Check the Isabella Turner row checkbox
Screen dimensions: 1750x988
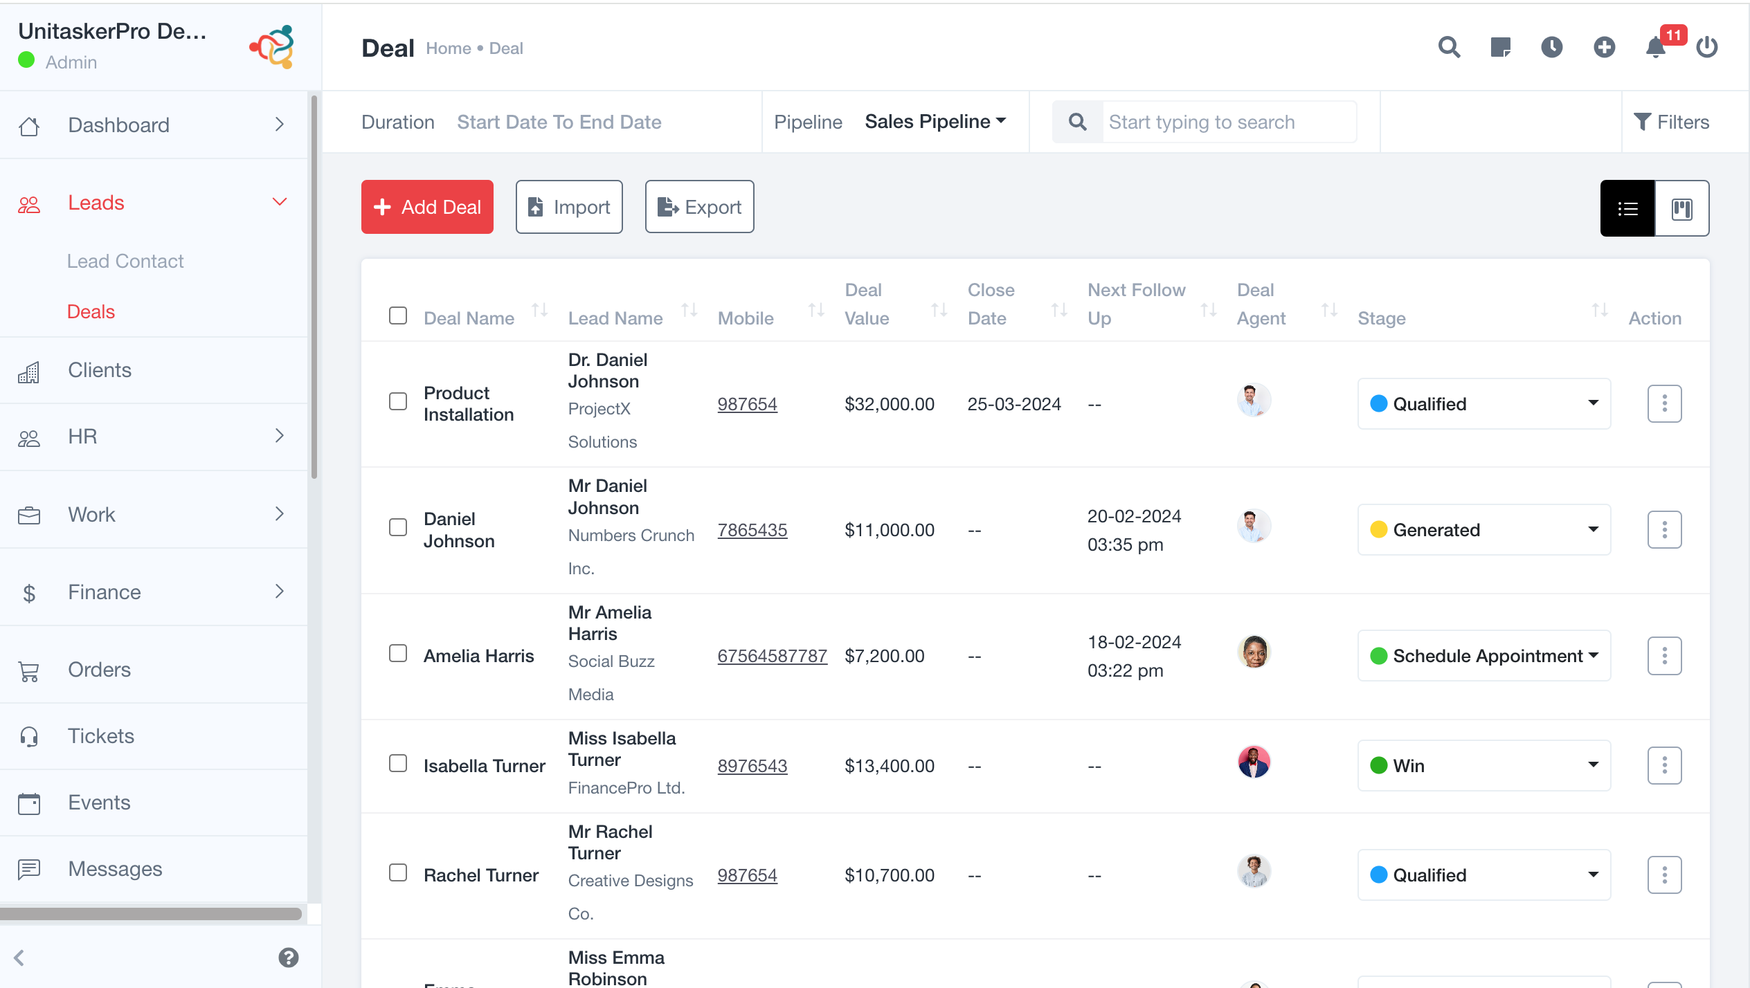click(x=398, y=763)
